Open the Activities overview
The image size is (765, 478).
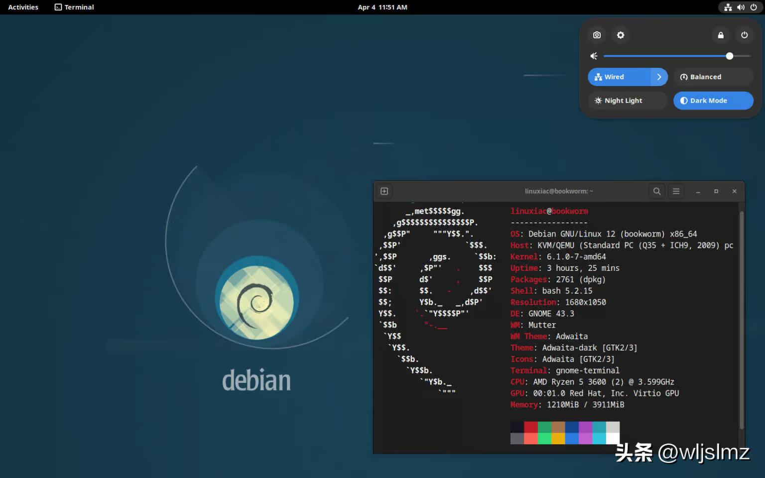click(x=23, y=7)
